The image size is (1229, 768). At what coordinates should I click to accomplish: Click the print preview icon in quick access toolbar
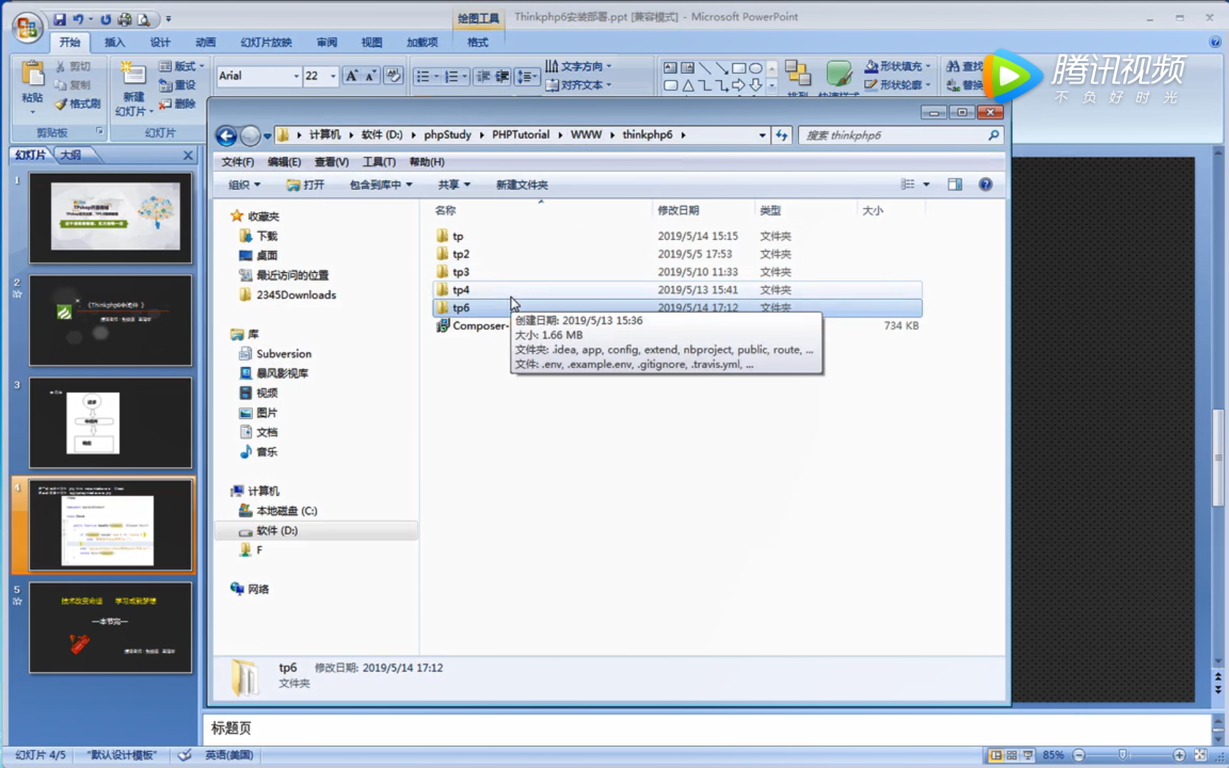(x=144, y=19)
